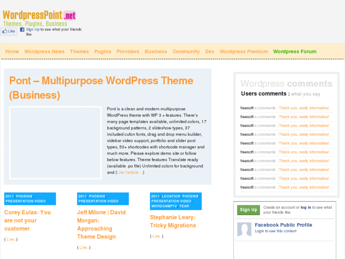Open Stephanie Leary: Tricky Migrations post

click(173, 221)
